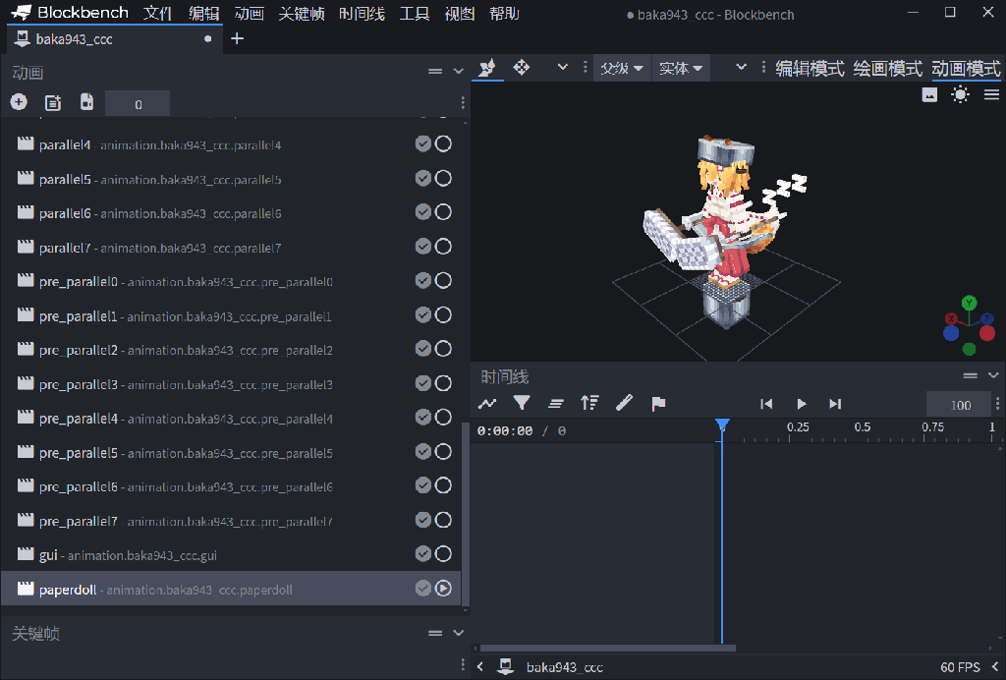
Task: Toggle viewport shading sun icon
Action: pos(960,94)
